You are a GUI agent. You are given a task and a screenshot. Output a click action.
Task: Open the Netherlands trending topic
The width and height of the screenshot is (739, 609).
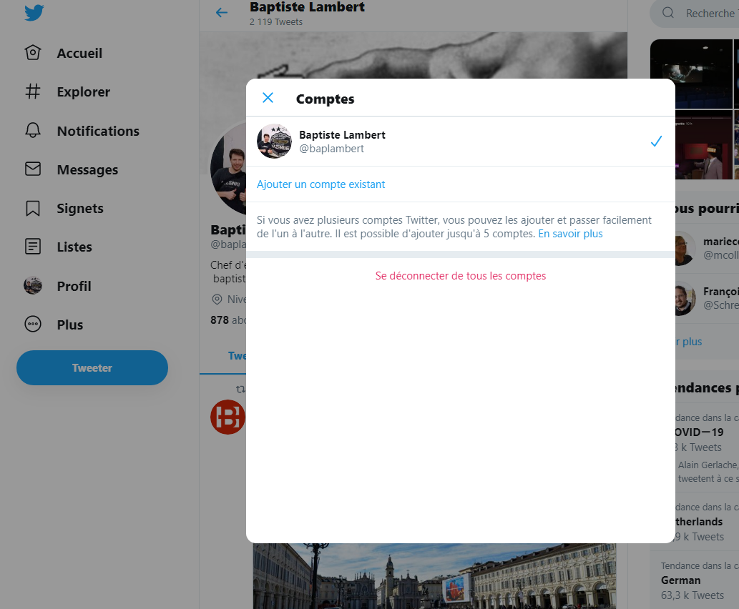coord(699,522)
